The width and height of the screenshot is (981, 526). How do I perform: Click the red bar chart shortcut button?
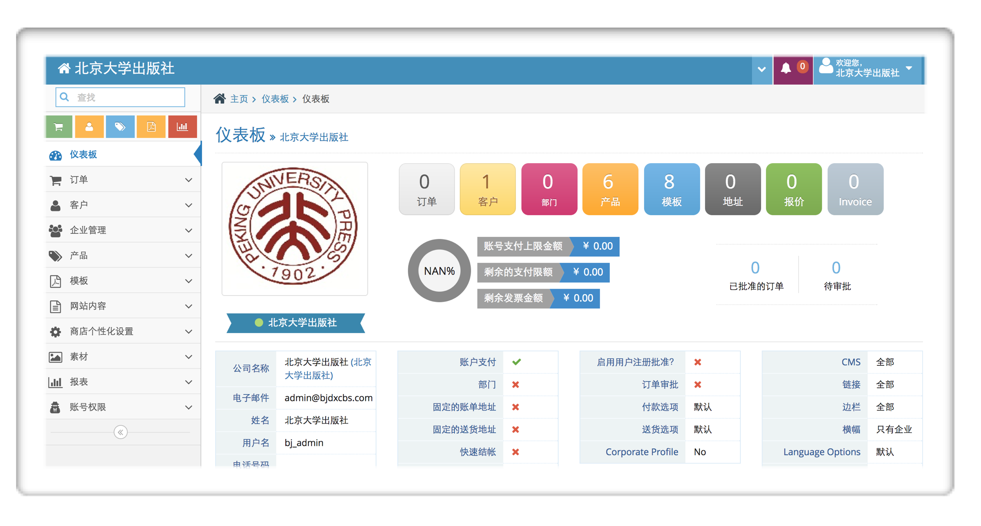[182, 127]
